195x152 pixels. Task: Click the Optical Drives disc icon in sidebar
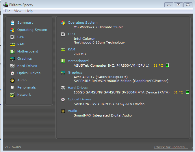[x=12, y=73]
